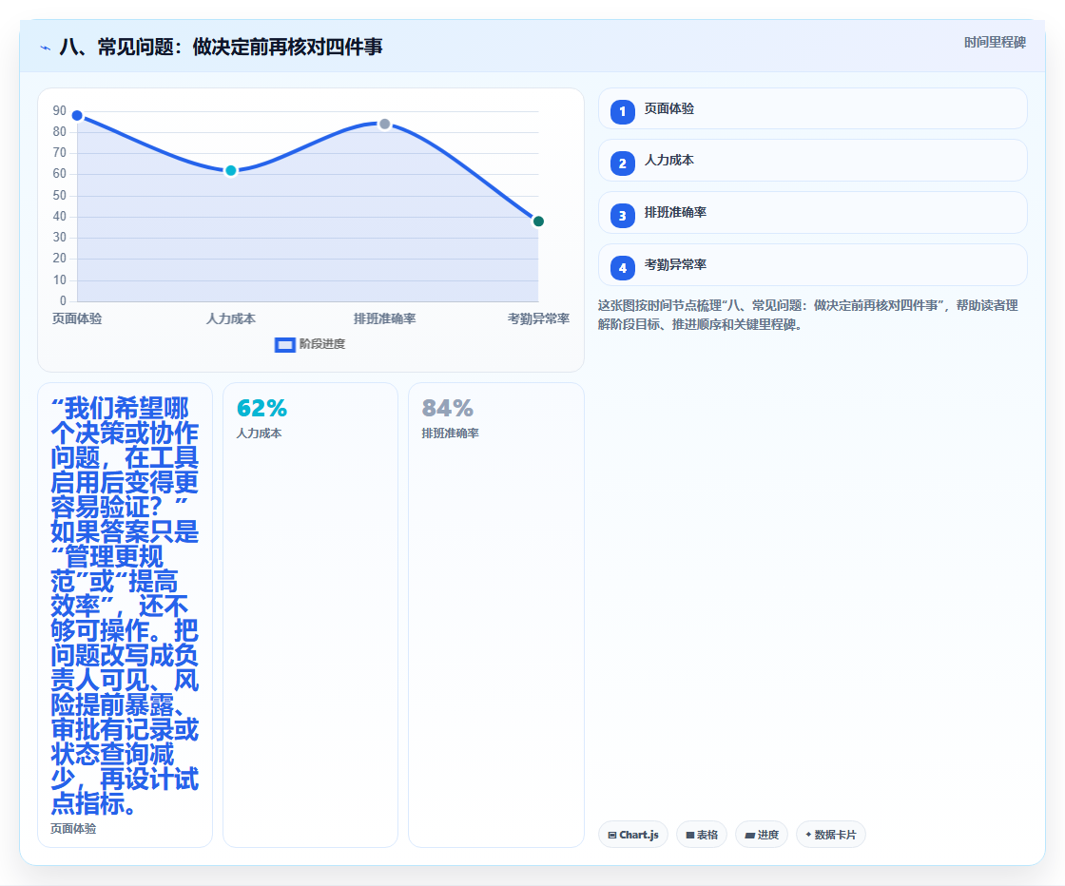Click the 排班准确率 x-axis label
1065x886 pixels.
point(384,319)
